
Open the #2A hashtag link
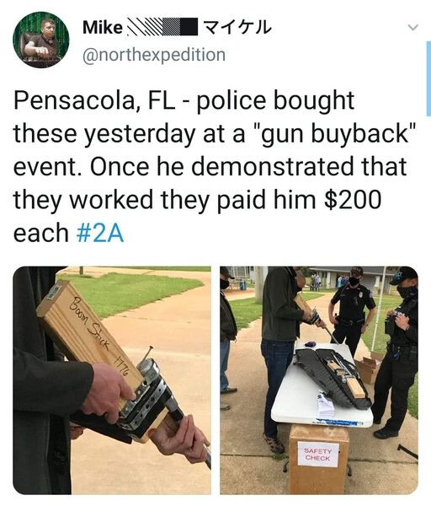pos(100,233)
